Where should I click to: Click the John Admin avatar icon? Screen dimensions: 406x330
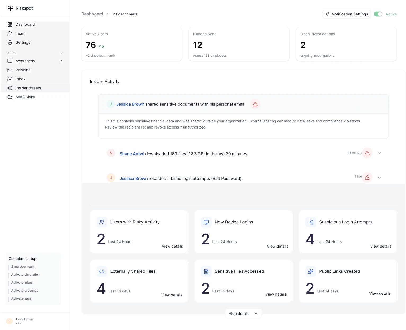click(x=9, y=321)
